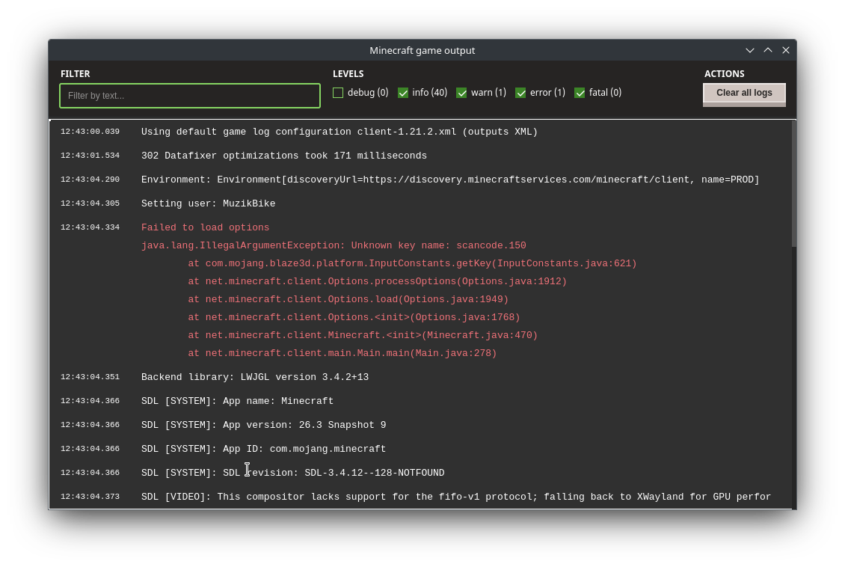Select the 'Setting user: MuzikBike' log entry
845x567 pixels.
pos(208,203)
